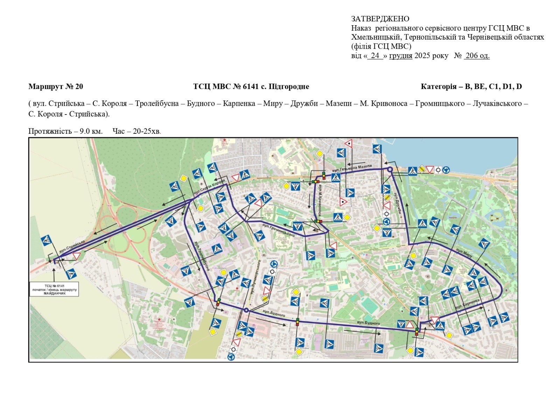Select the leftmost pedestrian crossing sign on map
Viewport: 560px width, 396px height.
47,241
